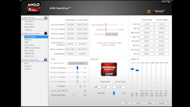Click the Memory Frequency target field
This screenshot has height=107, width=190.
pyautogui.click(x=71, y=49)
